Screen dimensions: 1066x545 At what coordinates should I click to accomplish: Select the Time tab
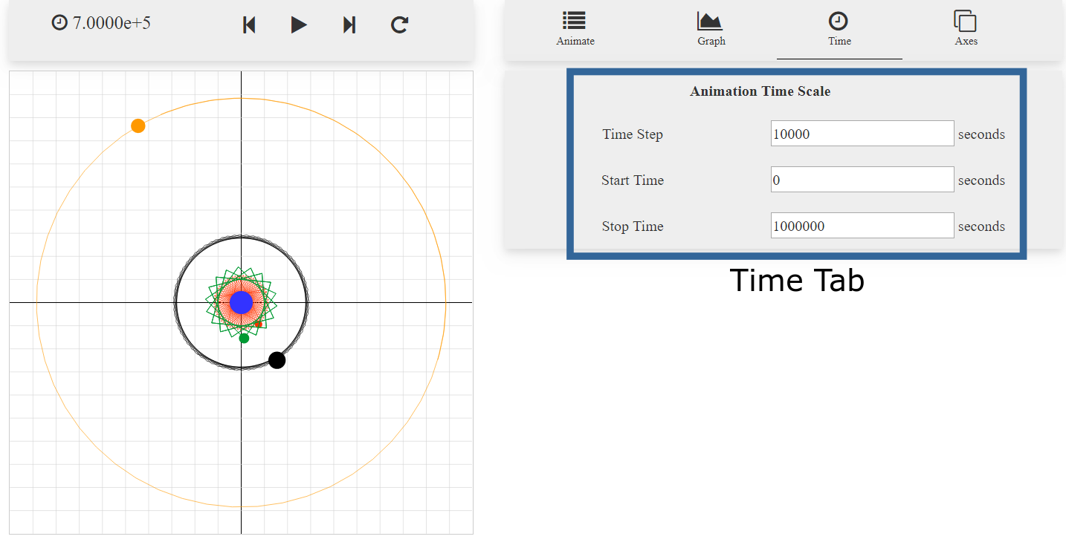(x=839, y=30)
